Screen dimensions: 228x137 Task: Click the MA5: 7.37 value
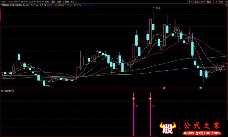tap(30, 5)
